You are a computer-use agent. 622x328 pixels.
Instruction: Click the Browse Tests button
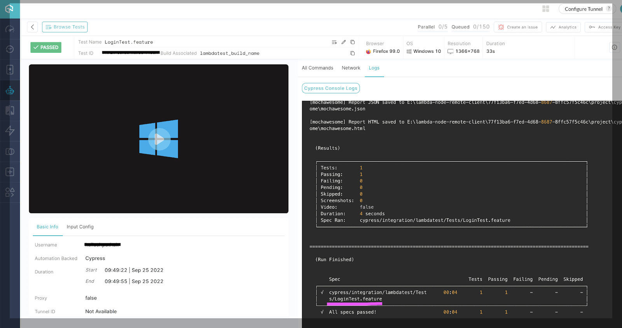tap(65, 27)
